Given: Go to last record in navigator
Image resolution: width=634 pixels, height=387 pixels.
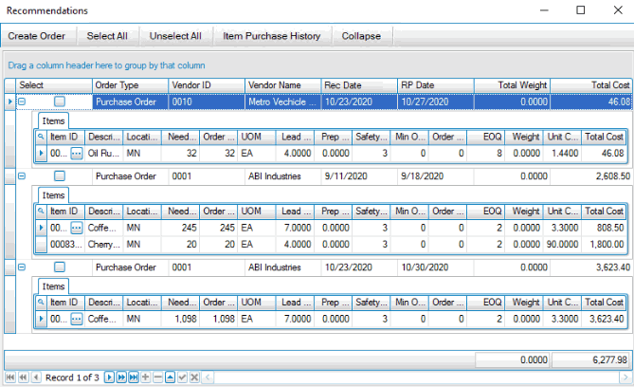Looking at the screenshot, I should (134, 378).
